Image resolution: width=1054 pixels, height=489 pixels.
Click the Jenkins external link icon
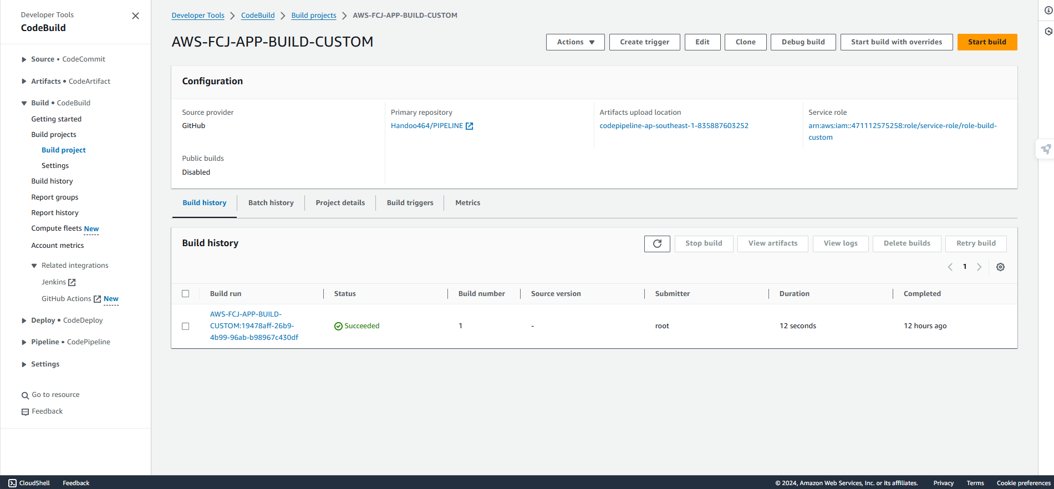pos(72,283)
